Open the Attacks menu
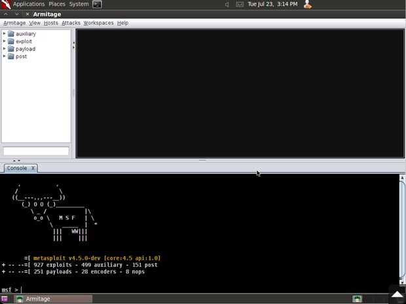 pyautogui.click(x=71, y=23)
